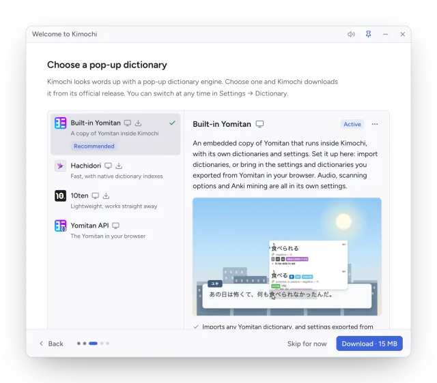Select the 10ten logo icon
Image resolution: width=437 pixels, height=383 pixels.
tap(60, 196)
